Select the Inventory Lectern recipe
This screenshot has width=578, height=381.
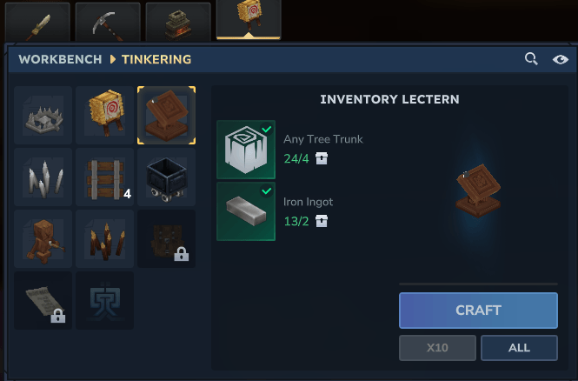tap(166, 115)
